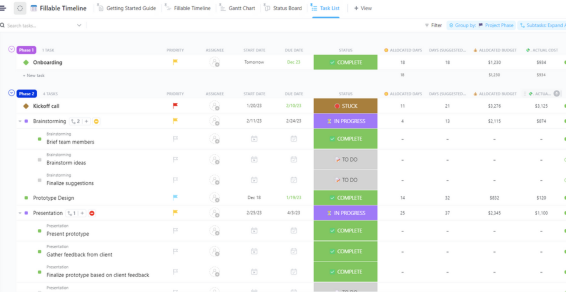Open the sidebar hamburger menu

click(4, 8)
